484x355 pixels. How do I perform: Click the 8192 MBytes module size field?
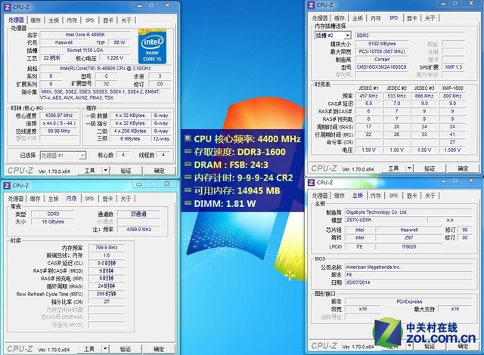pos(381,44)
